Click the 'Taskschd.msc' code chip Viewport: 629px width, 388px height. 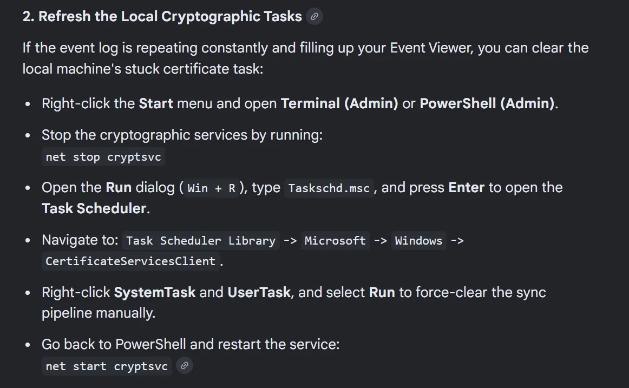click(329, 188)
